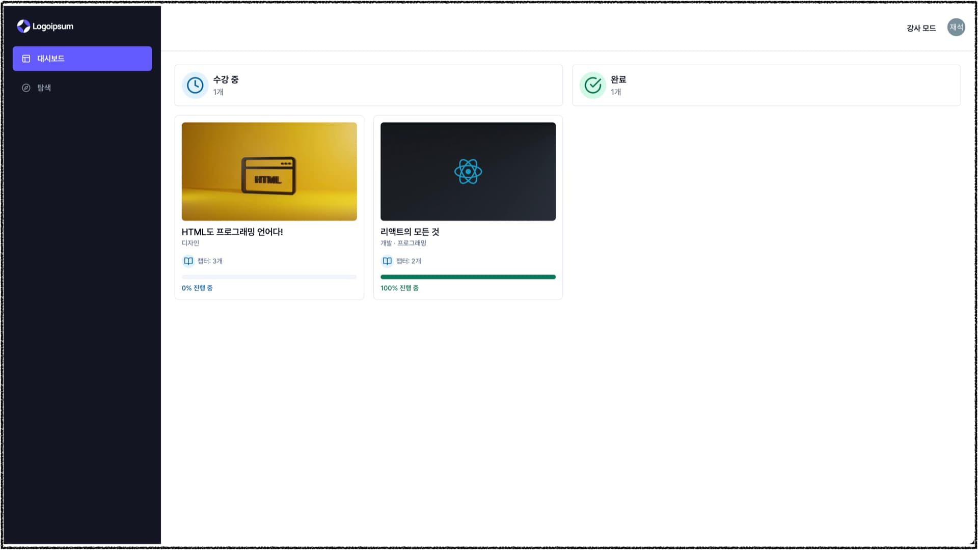978x550 pixels.
Task: Open the 탐색 sidebar item
Action: [x=44, y=88]
